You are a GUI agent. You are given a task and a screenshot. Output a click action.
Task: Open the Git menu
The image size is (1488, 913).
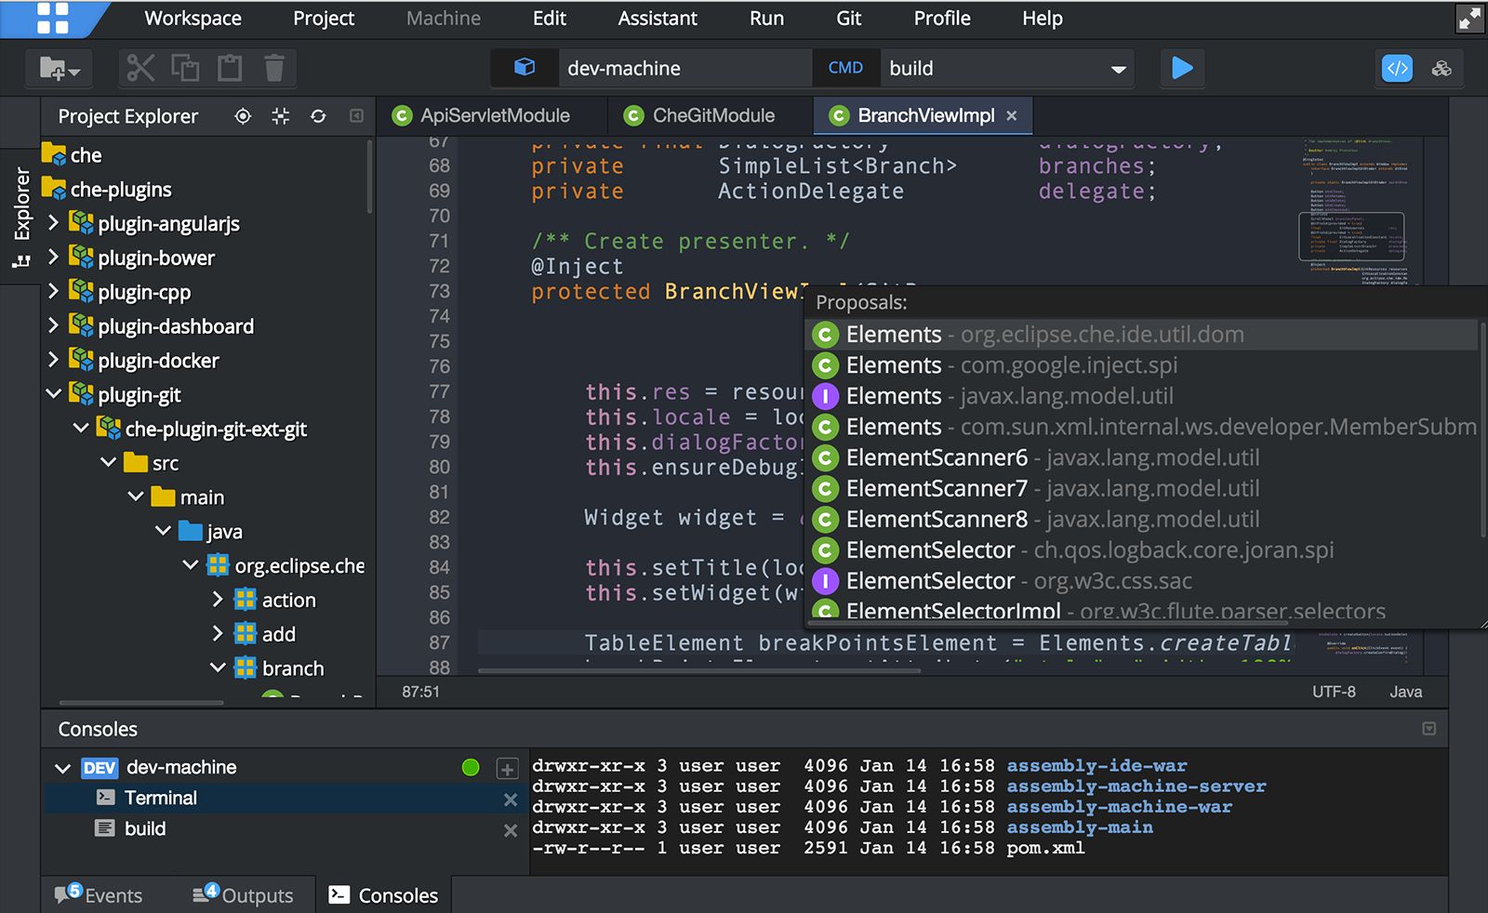(848, 19)
